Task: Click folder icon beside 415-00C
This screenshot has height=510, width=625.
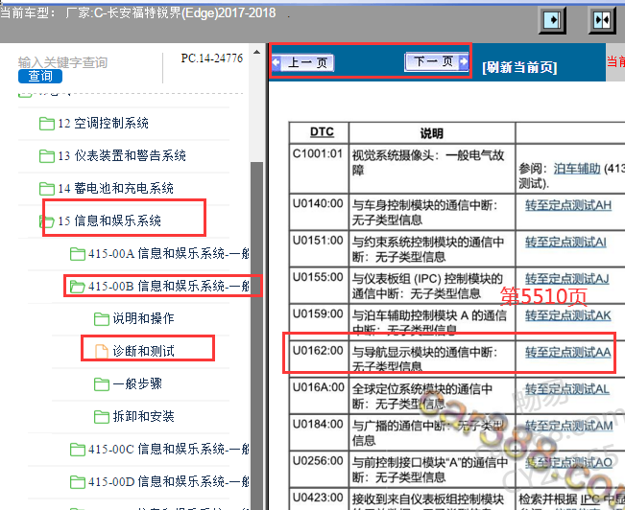Action: pos(78,450)
